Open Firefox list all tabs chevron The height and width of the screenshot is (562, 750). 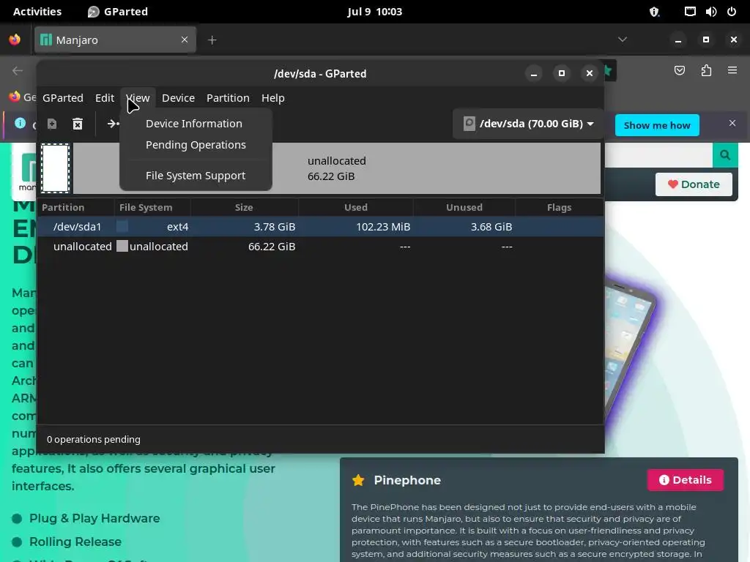click(623, 40)
